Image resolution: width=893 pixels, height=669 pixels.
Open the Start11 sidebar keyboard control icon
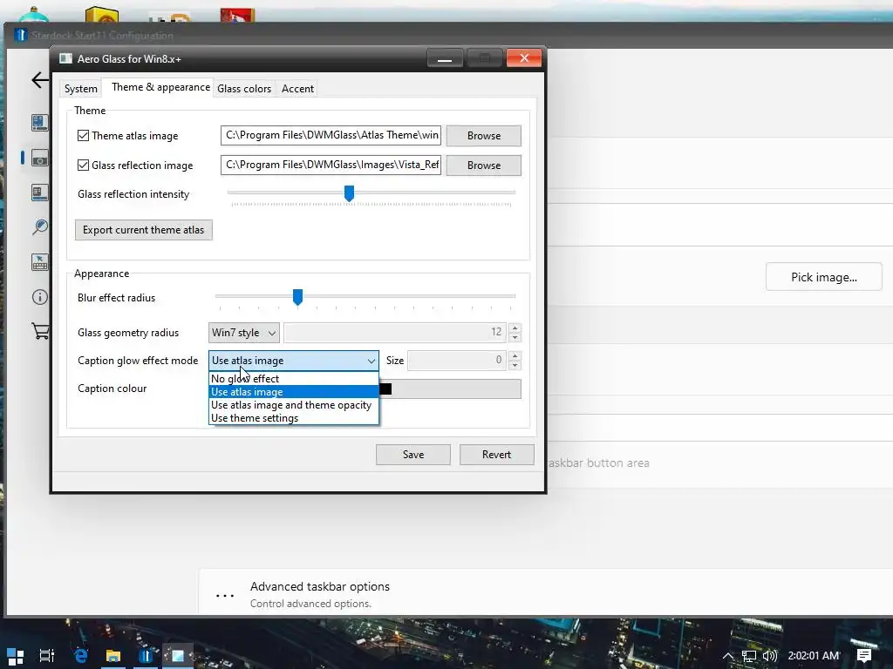pos(40,262)
